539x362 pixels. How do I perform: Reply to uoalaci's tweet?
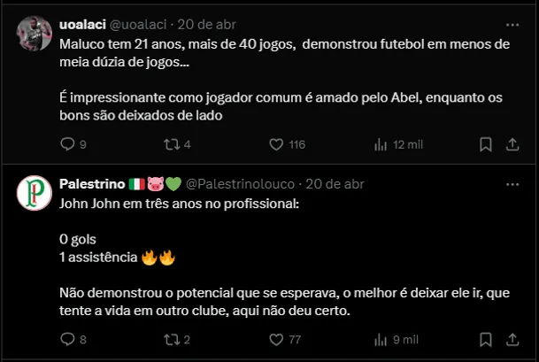tap(67, 144)
